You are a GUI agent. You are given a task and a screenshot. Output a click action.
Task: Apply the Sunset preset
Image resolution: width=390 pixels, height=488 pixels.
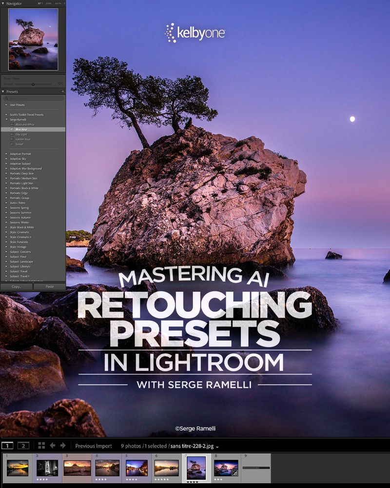[19, 144]
